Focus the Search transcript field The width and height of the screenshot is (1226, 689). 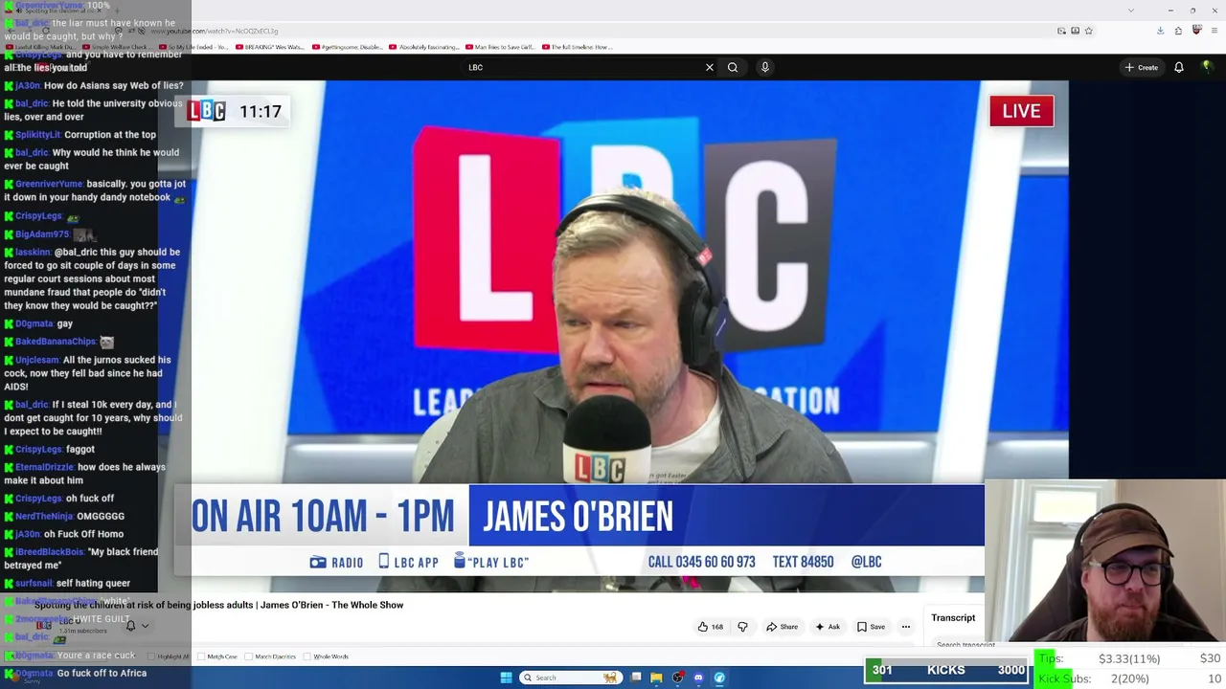tap(958, 644)
